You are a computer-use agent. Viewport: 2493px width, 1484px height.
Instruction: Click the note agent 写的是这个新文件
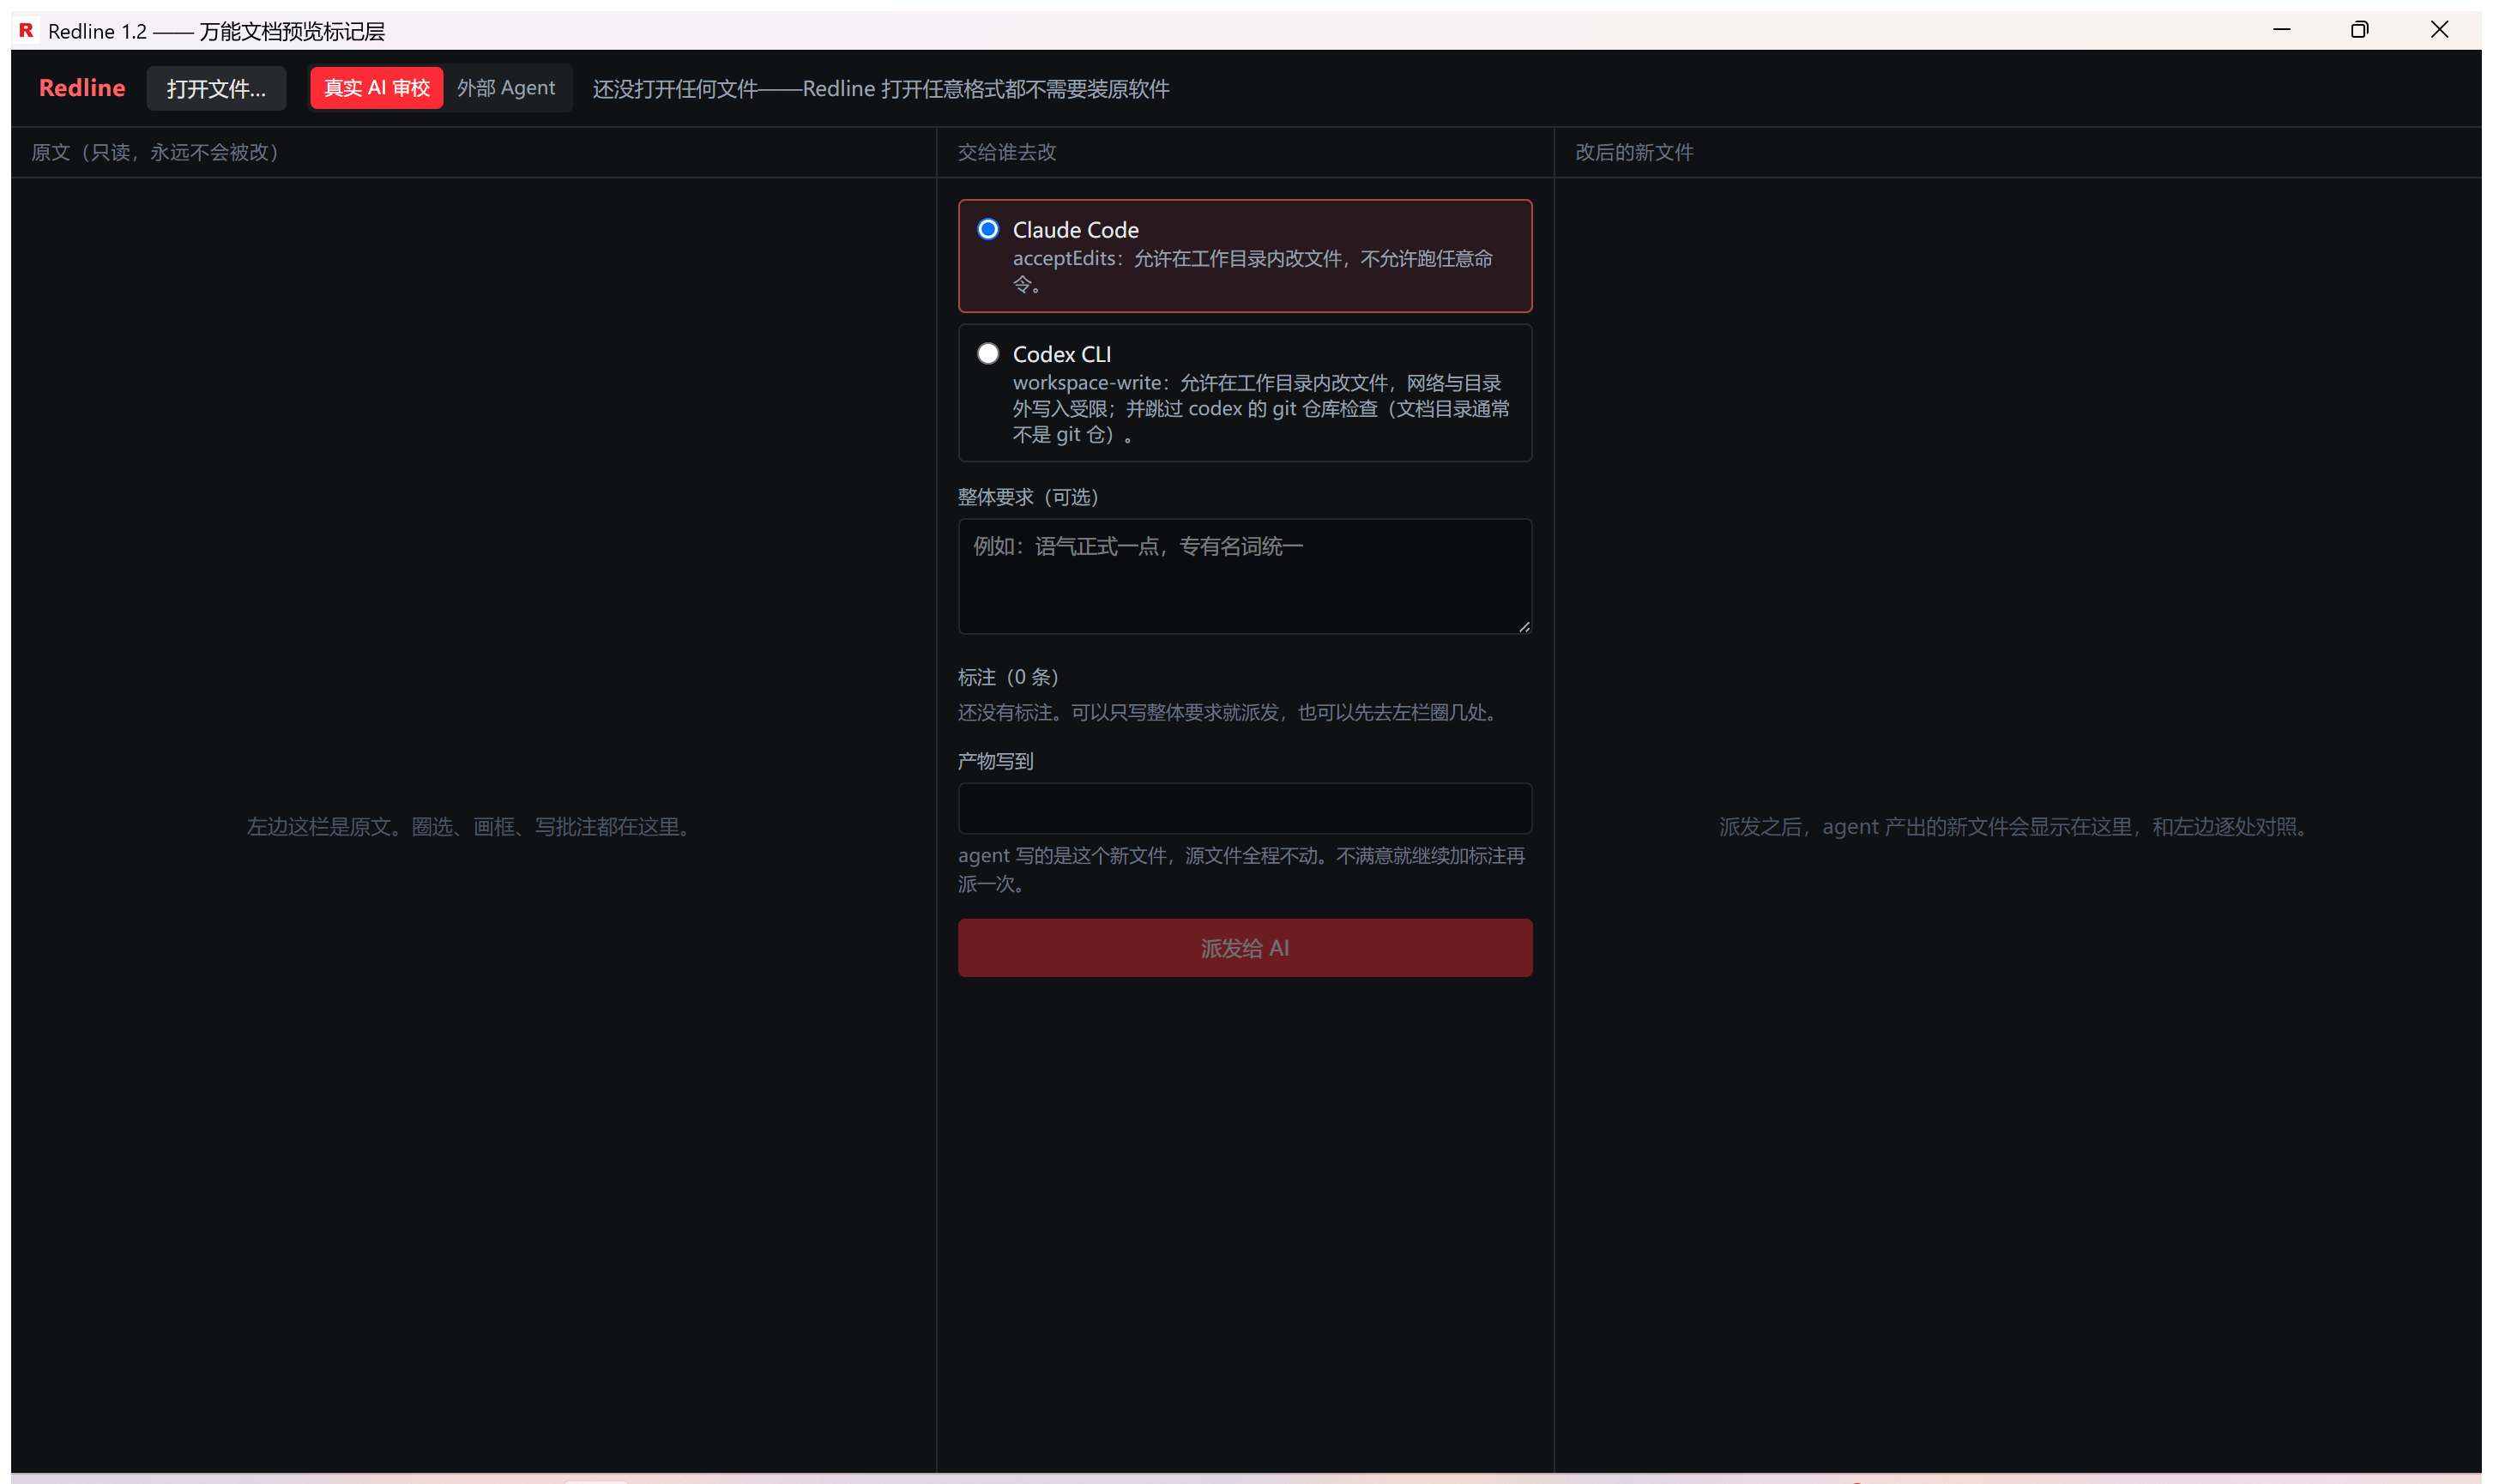pos(1242,869)
